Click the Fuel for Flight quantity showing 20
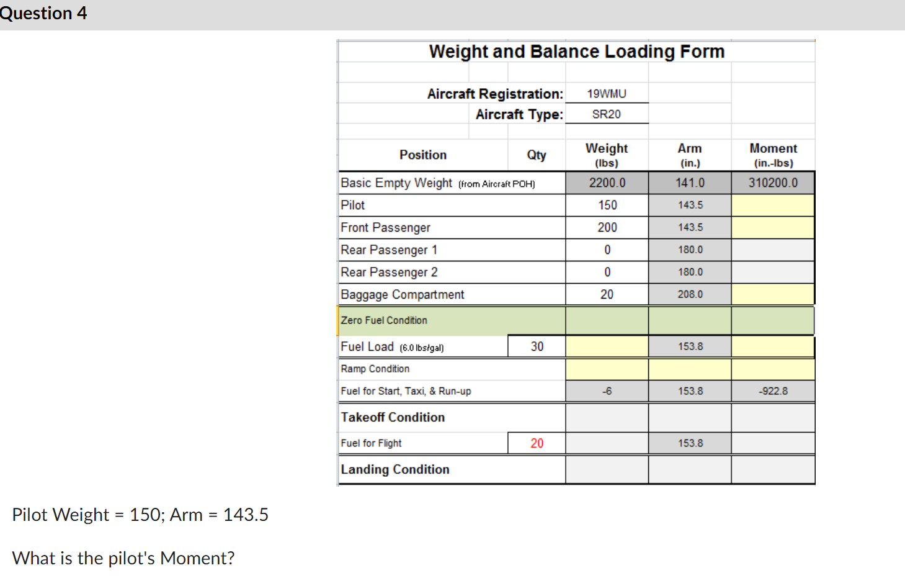Screen dimensions: 905x578 tap(537, 443)
